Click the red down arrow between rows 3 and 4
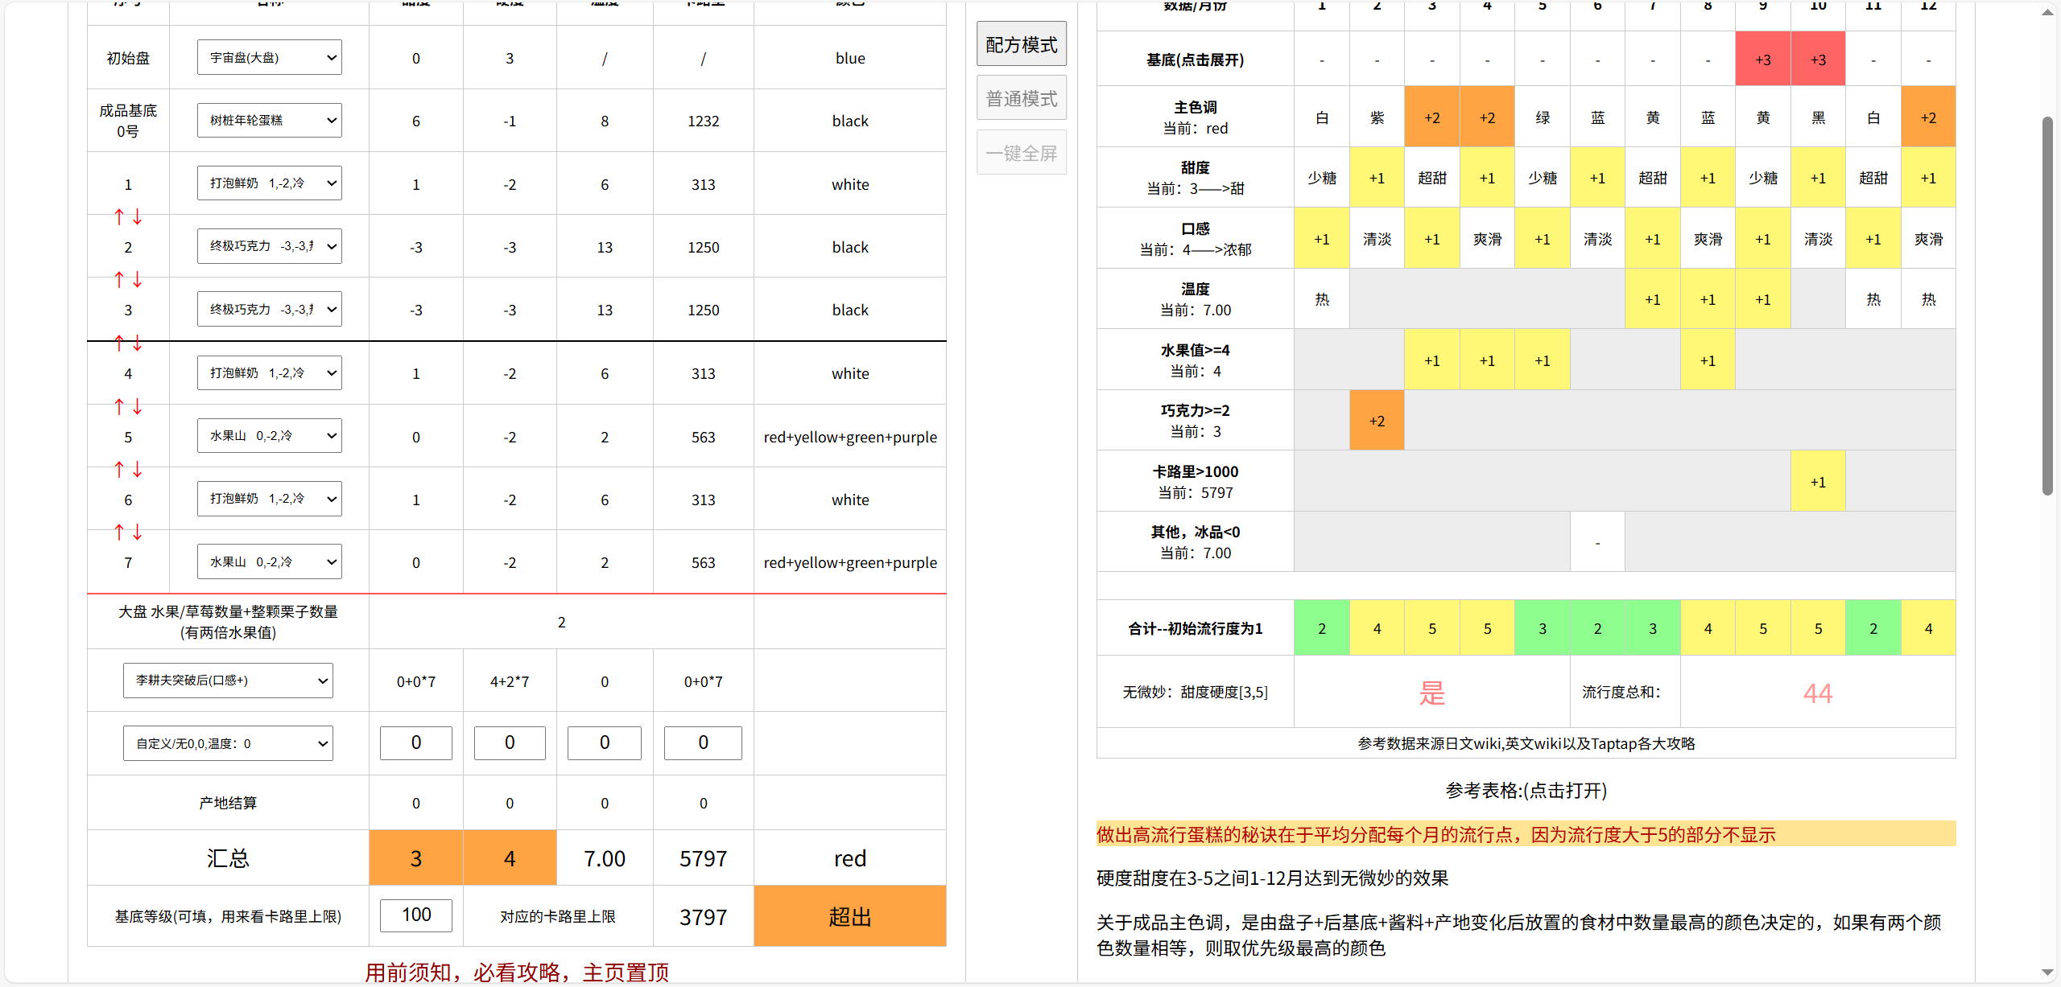This screenshot has width=2061, height=987. pyautogui.click(x=138, y=343)
